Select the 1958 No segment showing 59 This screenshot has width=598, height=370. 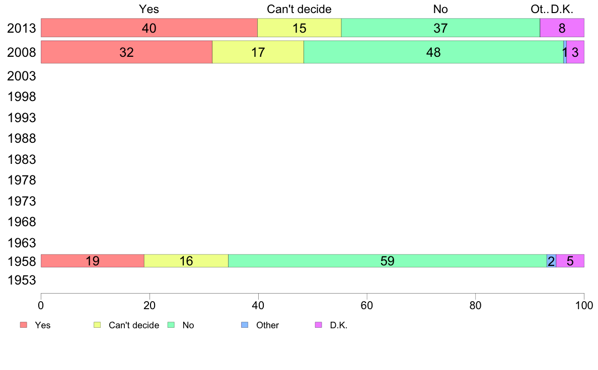click(x=387, y=261)
